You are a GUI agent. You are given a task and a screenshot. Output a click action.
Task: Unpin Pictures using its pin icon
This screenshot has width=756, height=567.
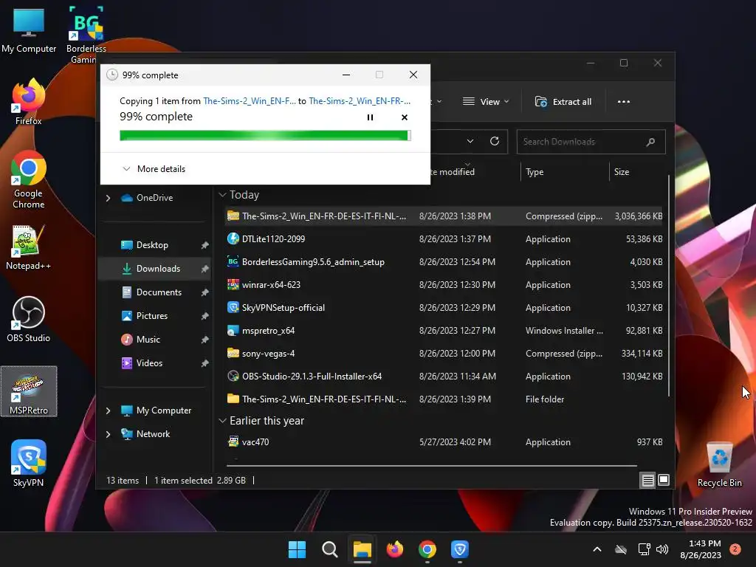tap(205, 316)
